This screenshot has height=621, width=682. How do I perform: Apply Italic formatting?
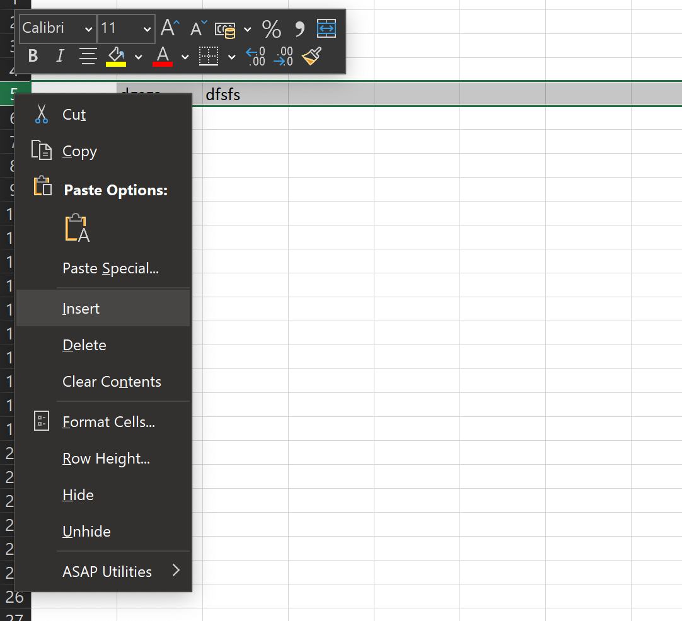pyautogui.click(x=59, y=56)
